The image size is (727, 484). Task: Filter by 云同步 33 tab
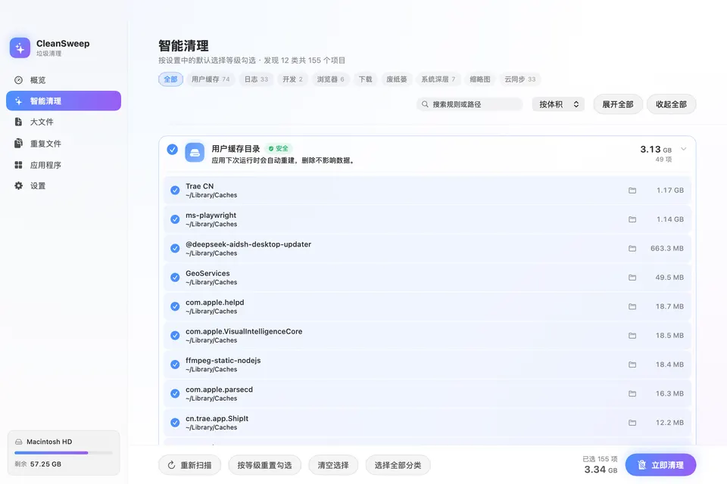520,79
